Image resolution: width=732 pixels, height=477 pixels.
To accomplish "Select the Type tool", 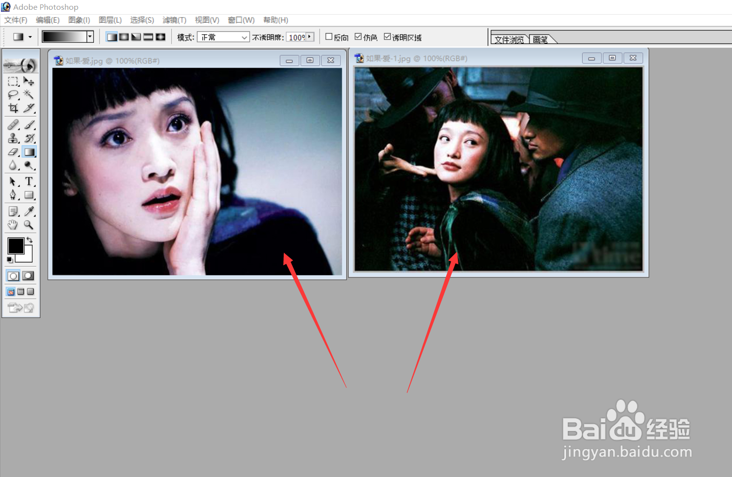I will click(x=29, y=182).
